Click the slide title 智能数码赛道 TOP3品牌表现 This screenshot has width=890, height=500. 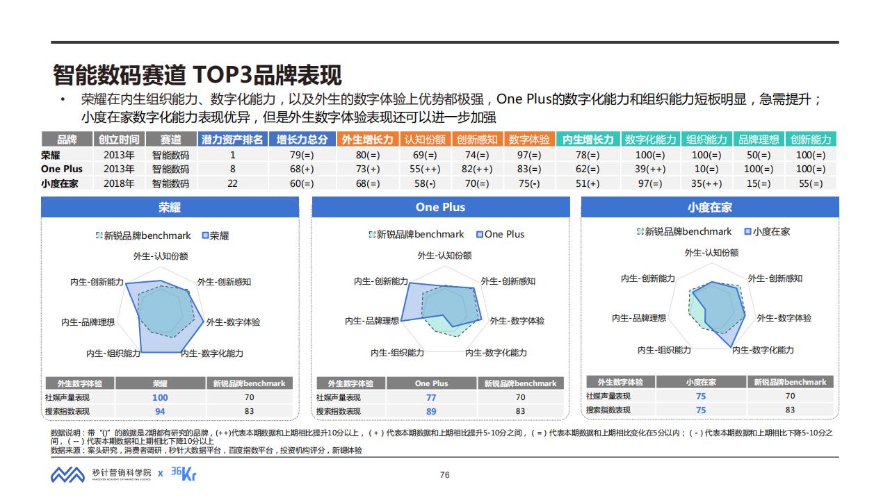[x=197, y=75]
